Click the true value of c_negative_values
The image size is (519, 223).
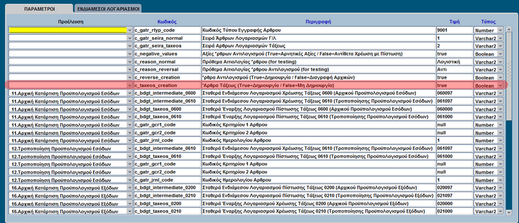point(454,53)
